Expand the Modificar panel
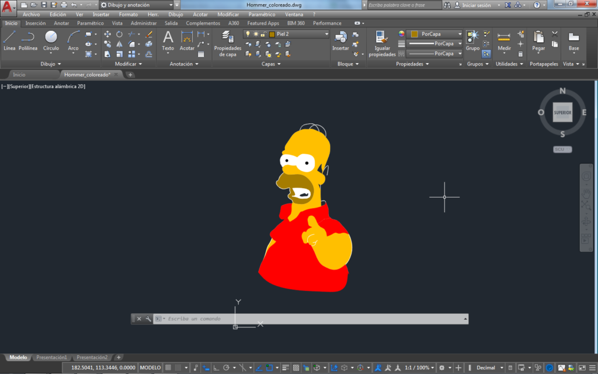This screenshot has width=598, height=374. 128,64
